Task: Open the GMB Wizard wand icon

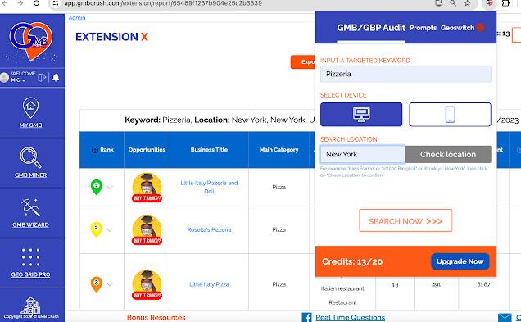Action: (30, 207)
